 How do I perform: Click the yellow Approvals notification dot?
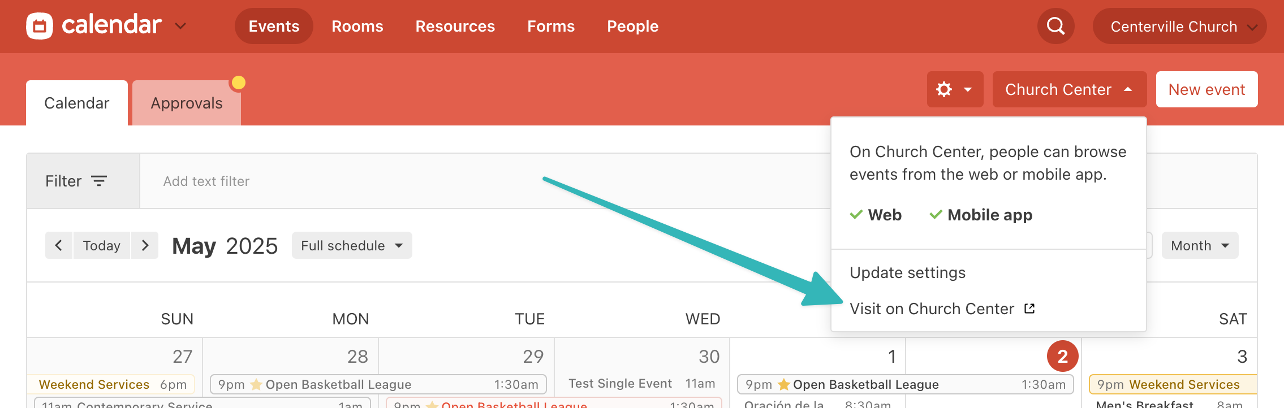point(239,83)
